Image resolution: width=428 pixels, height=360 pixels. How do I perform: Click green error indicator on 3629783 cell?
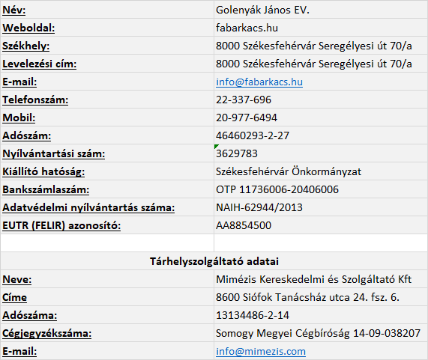[x=216, y=147]
